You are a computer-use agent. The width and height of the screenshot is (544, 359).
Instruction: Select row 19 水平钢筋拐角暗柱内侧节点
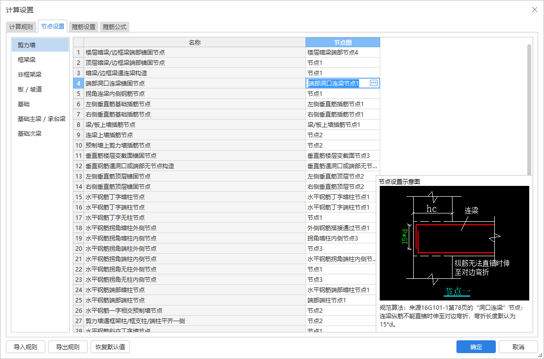click(195, 239)
